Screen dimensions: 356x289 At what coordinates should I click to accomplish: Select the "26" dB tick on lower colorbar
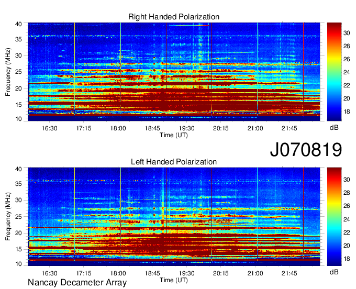click(x=347, y=206)
